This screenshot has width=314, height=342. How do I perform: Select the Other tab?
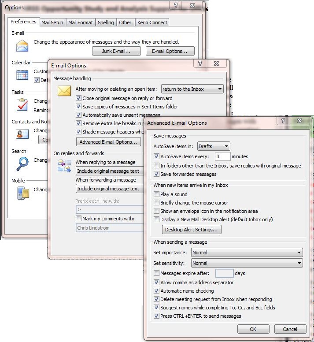point(125,22)
